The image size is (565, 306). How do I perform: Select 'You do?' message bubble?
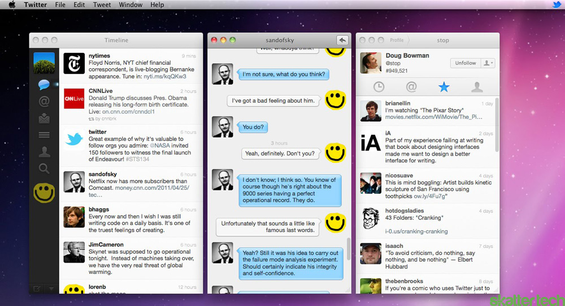[x=253, y=127]
